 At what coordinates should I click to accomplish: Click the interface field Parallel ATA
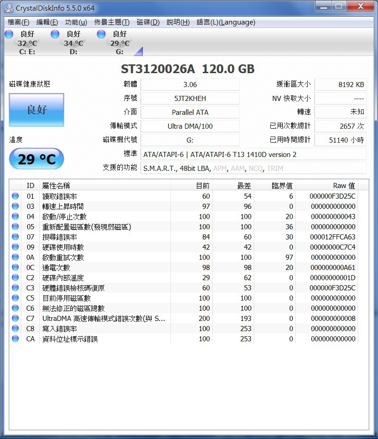190,112
